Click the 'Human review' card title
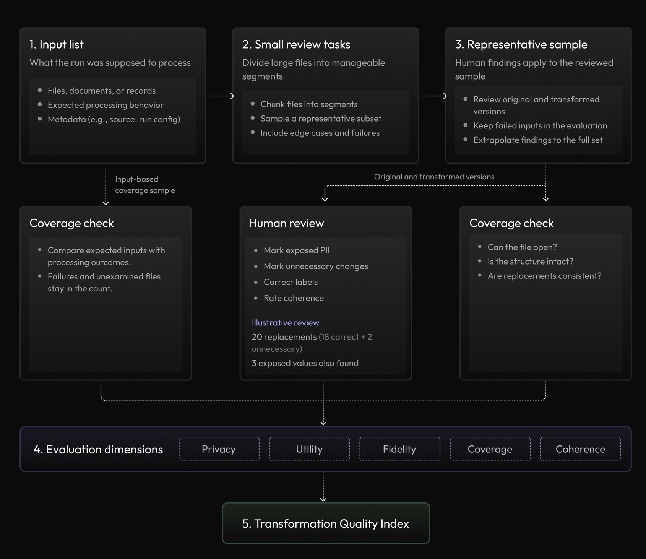Image resolution: width=646 pixels, height=559 pixels. 286,223
